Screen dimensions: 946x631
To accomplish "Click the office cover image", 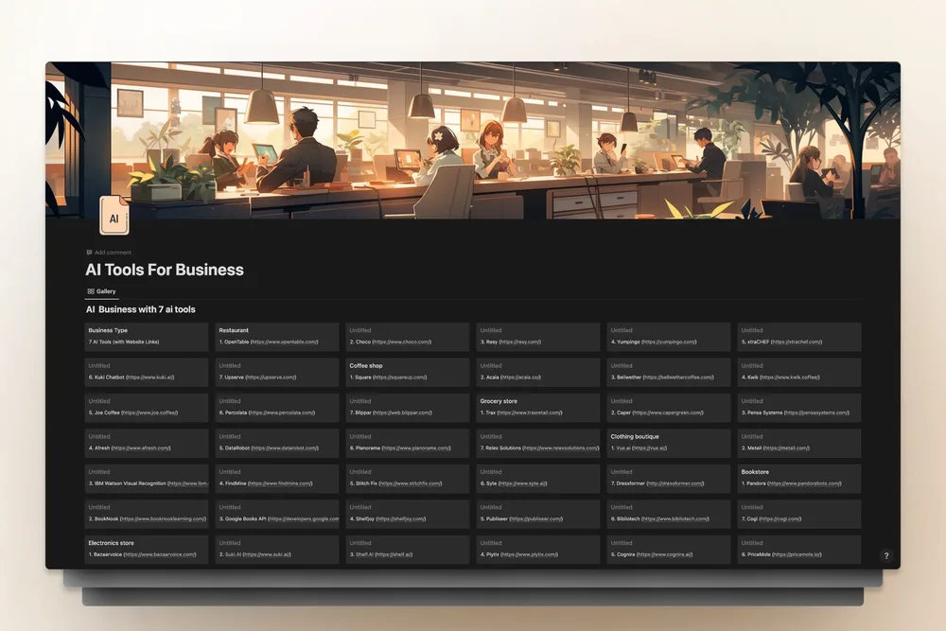I will tap(473, 140).
